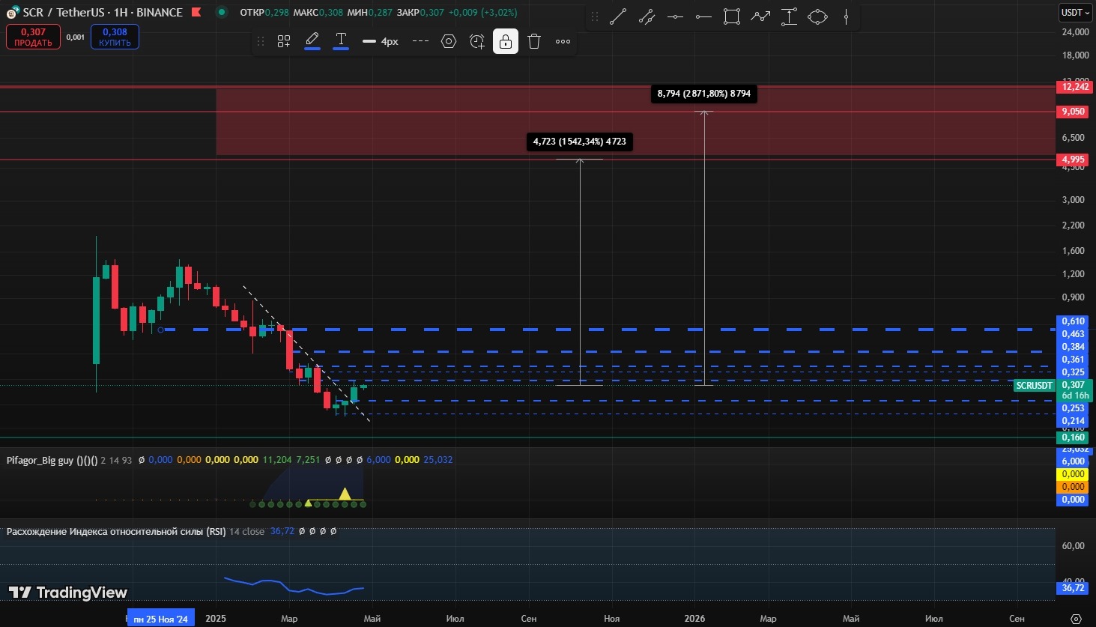Click the yellow 0,000 indicator scale label
Screen dimensions: 1096x627
[x=1073, y=474]
